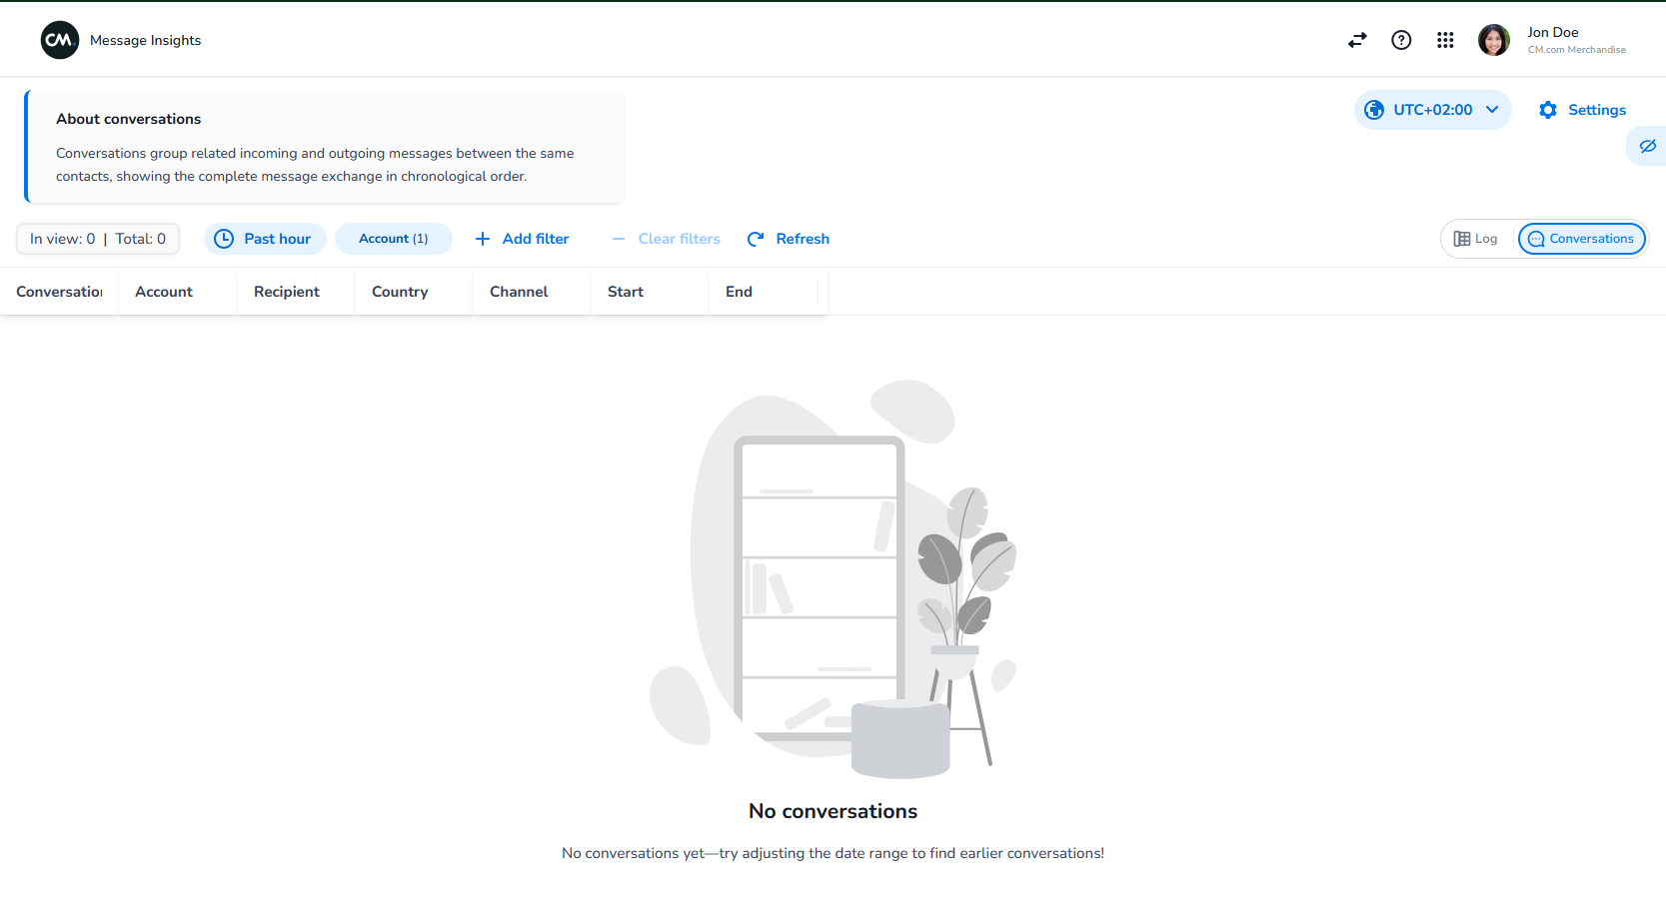Image resolution: width=1666 pixels, height=921 pixels.
Task: Click the Start column header
Action: pyautogui.click(x=626, y=292)
